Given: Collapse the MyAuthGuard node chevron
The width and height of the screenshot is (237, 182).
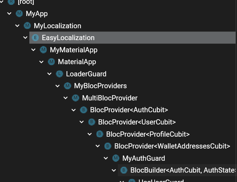Looking at the screenshot, I should (106, 158).
